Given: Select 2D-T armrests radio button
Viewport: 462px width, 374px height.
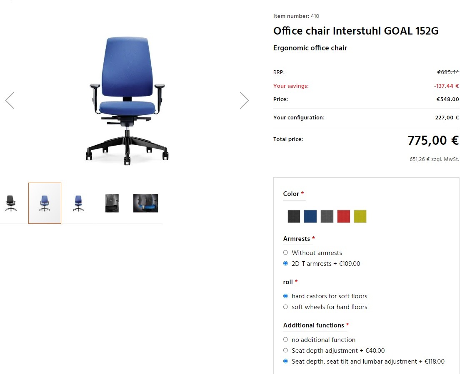Looking at the screenshot, I should [285, 263].
